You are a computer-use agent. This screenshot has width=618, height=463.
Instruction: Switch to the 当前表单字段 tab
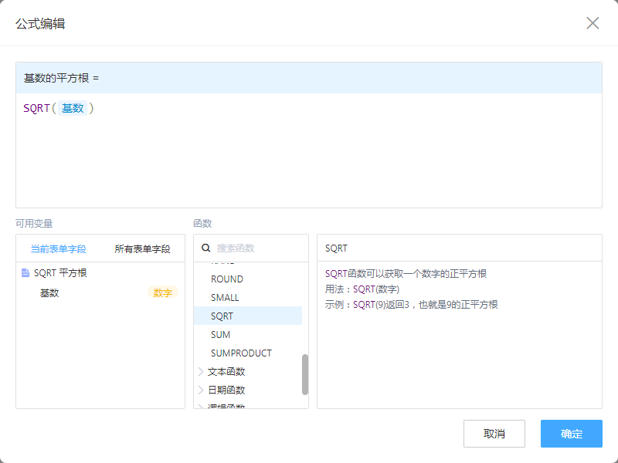click(x=58, y=249)
